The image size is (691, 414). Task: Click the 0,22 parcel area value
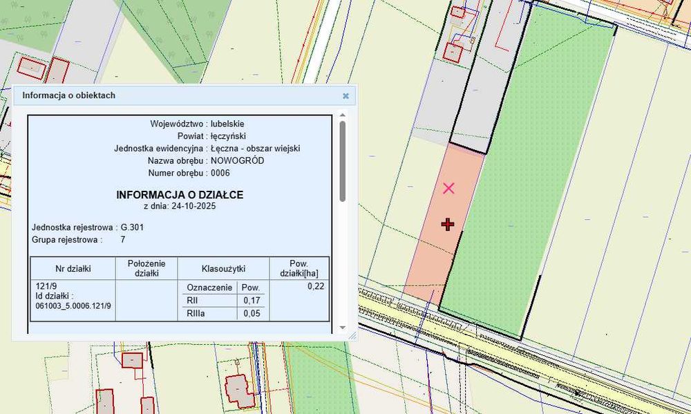316,286
